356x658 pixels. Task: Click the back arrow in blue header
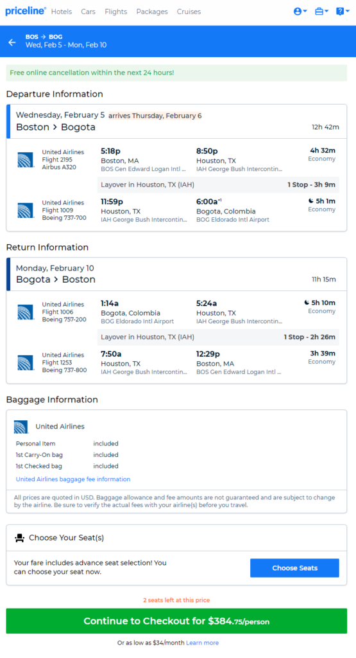(x=12, y=42)
